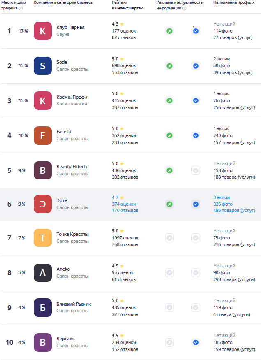
Task: Click the green advertising icon for Soda
Action: (169, 66)
